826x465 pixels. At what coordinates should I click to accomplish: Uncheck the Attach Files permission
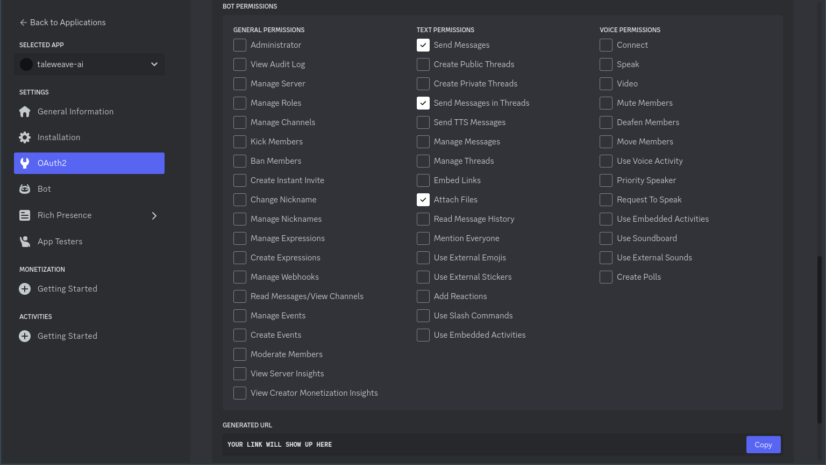[x=423, y=200]
